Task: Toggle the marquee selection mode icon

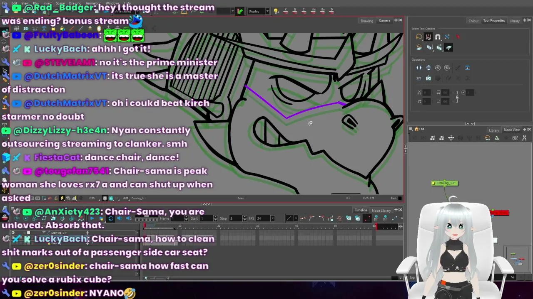Action: pos(428,37)
